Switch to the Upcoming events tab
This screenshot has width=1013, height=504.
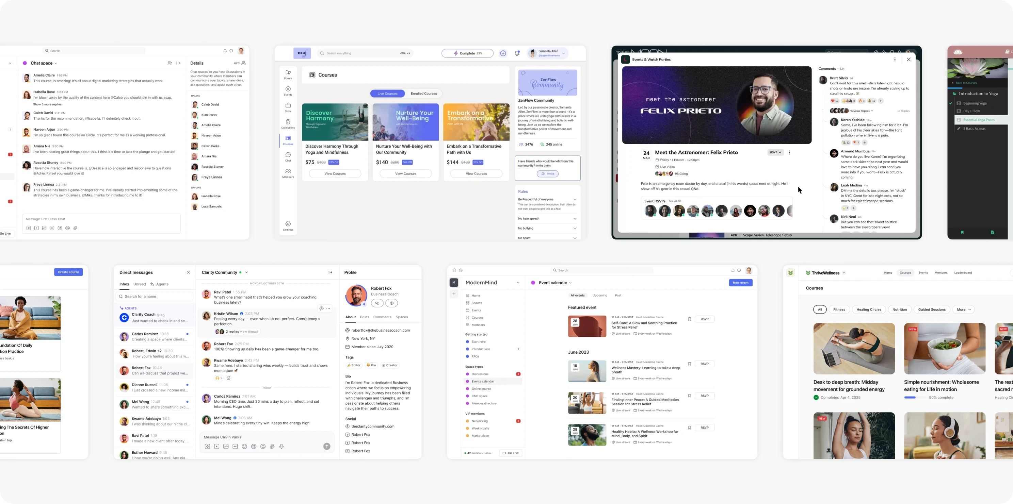(x=600, y=296)
